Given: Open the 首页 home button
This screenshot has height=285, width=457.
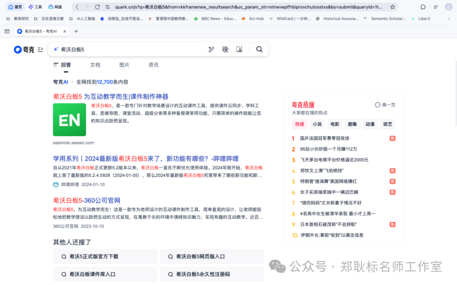Looking at the screenshot, I should [15, 7].
